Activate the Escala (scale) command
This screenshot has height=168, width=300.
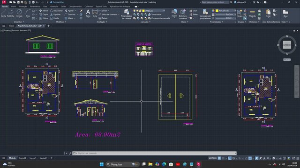pos(54,18)
